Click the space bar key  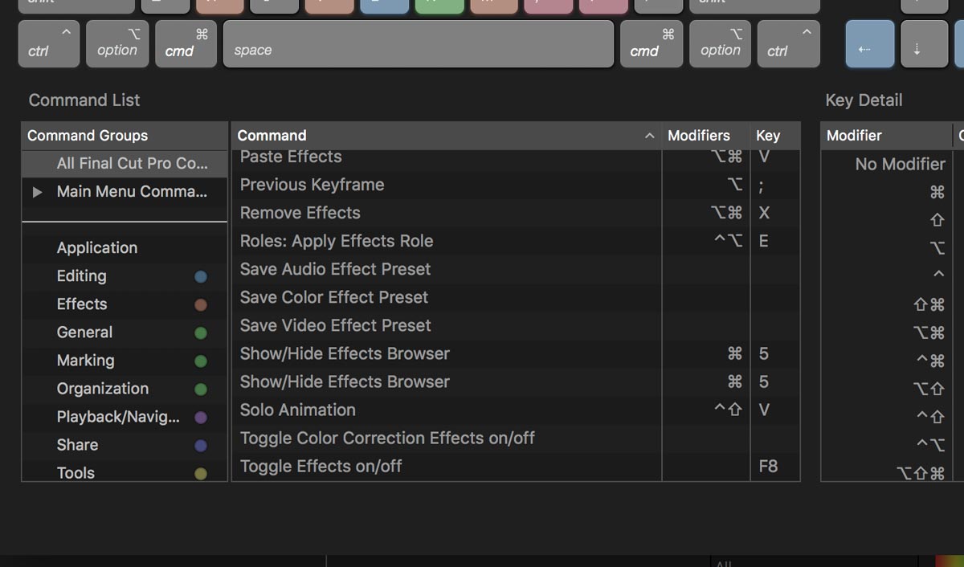[x=419, y=43]
